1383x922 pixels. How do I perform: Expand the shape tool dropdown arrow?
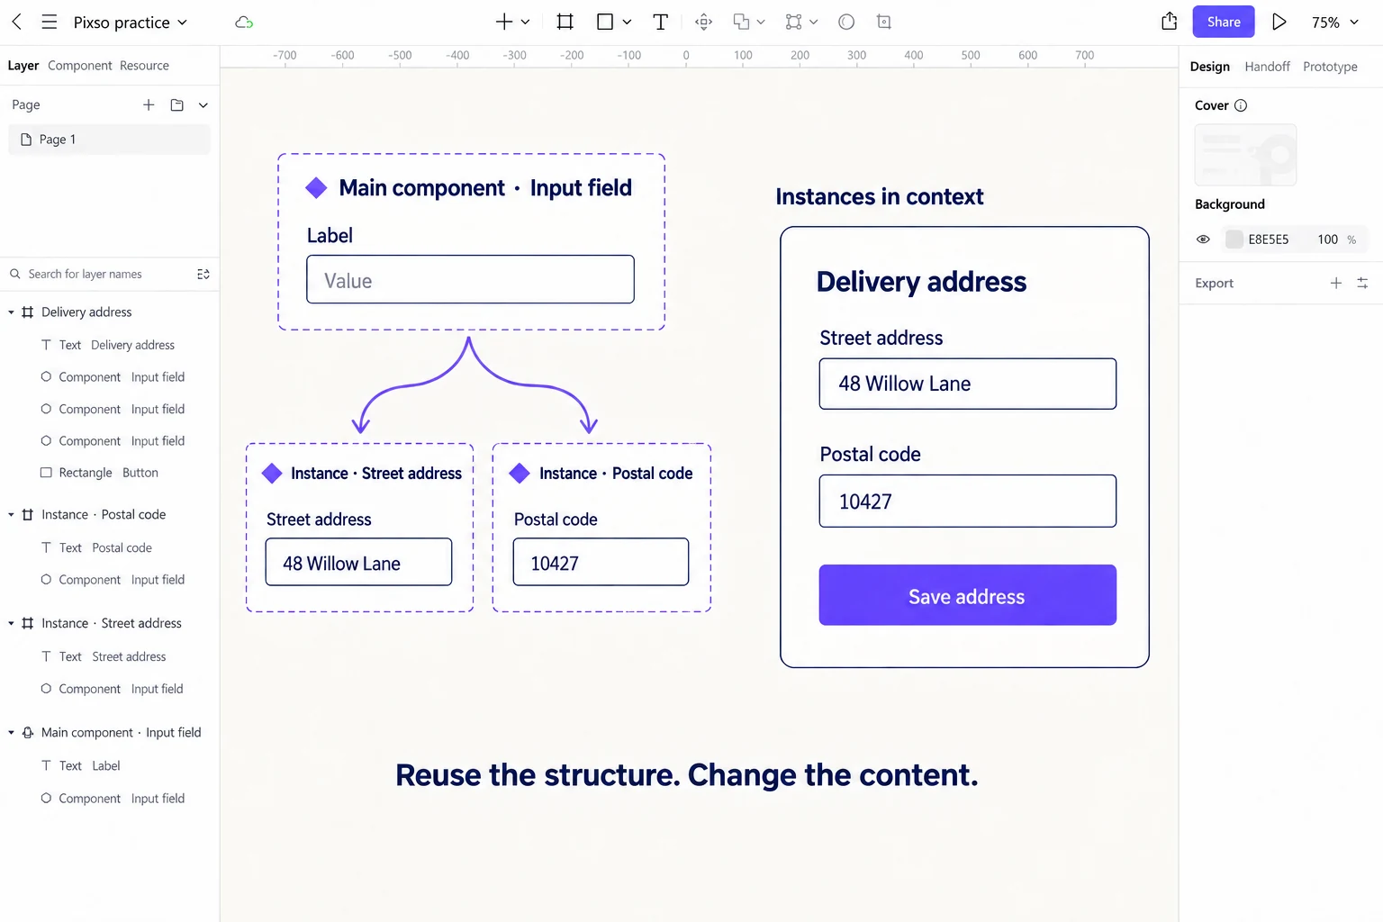click(x=627, y=22)
